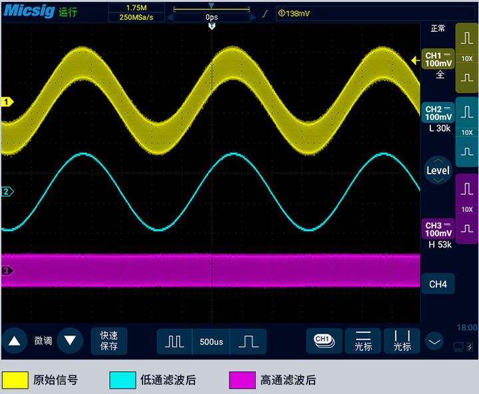Viewport: 479px width, 394px height.
Task: Click the yellow 原始信号 legend swatch
Action: (15, 380)
